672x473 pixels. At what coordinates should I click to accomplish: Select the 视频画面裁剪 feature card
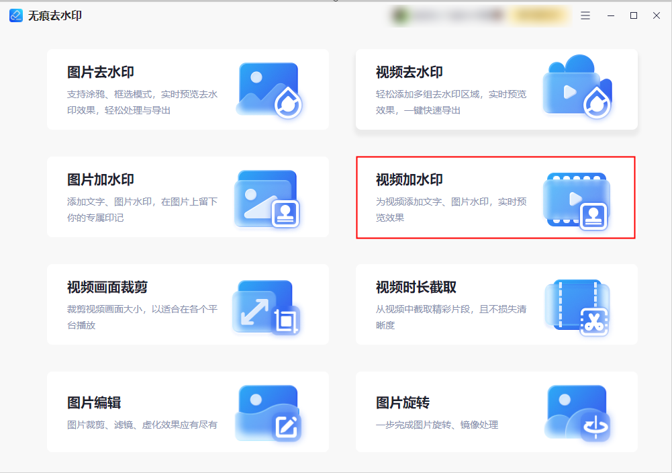click(x=188, y=304)
